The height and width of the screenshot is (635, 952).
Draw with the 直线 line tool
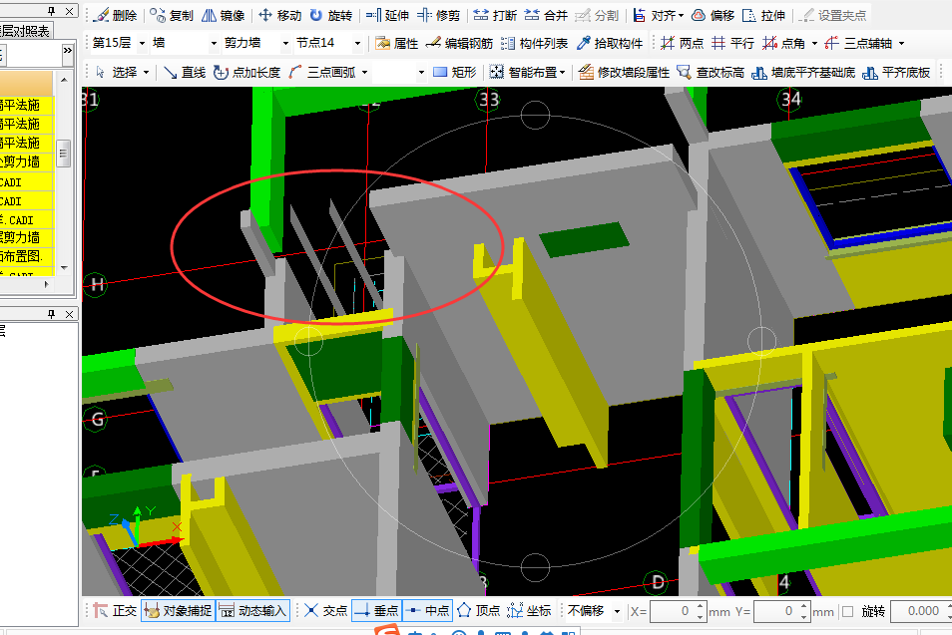186,72
